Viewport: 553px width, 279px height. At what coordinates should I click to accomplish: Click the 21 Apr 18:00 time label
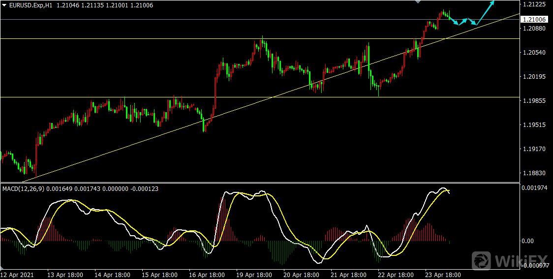tap(348, 275)
